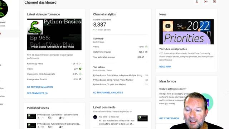Open published video Smallest Sliding Window

point(59,124)
